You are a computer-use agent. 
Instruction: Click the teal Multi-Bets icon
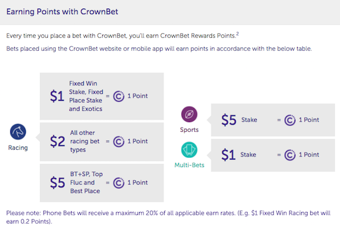189,150
